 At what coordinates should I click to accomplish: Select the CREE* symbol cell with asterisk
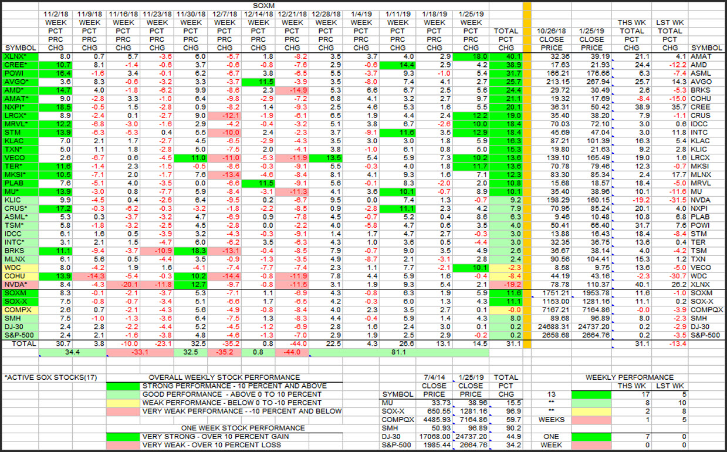[x=19, y=65]
